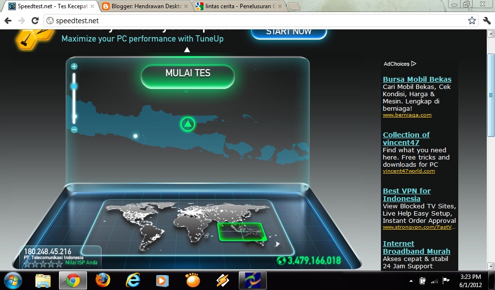Click the 3,479,166,018 test counter
This screenshot has width=495, height=290.
tap(314, 261)
